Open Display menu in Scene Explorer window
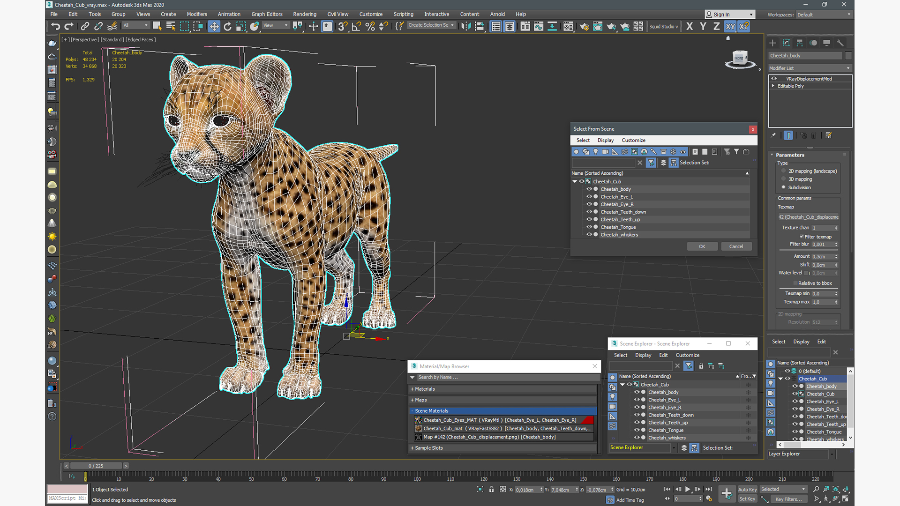900x506 pixels. tap(643, 355)
